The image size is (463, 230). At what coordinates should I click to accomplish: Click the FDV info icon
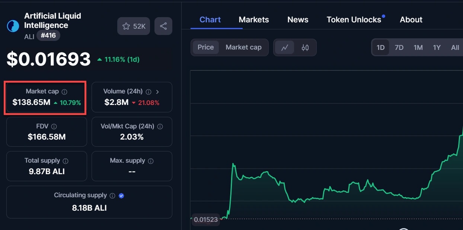click(x=54, y=127)
